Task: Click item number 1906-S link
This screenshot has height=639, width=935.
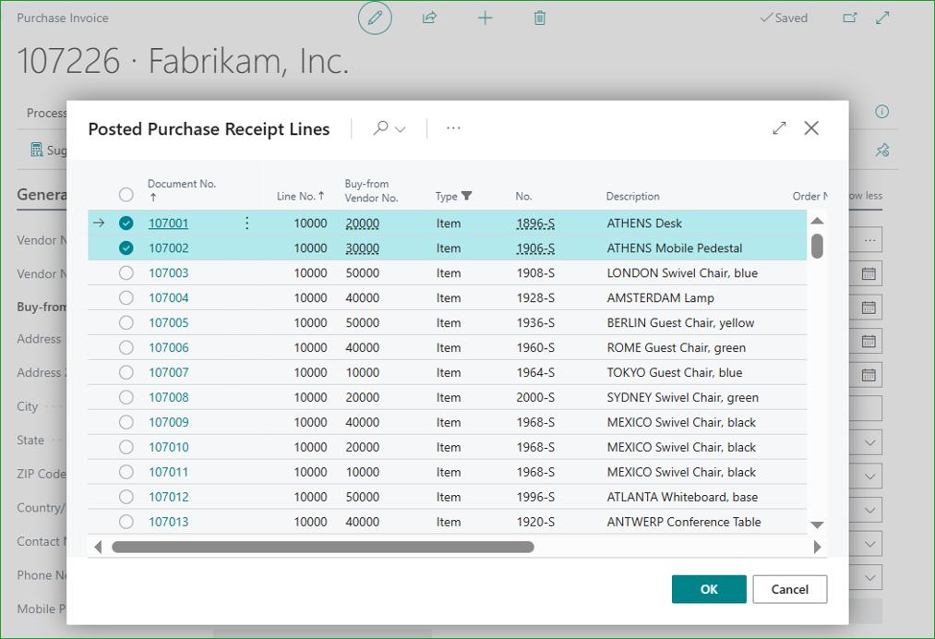Action: point(535,248)
